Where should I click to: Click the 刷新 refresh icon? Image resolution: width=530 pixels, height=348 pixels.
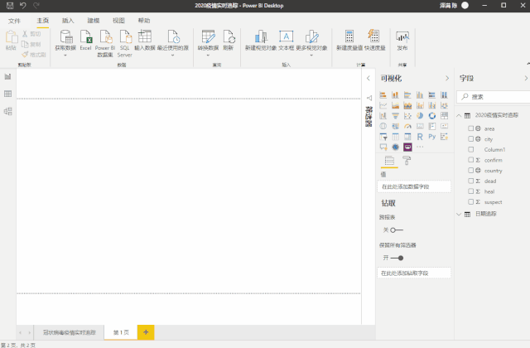[229, 36]
